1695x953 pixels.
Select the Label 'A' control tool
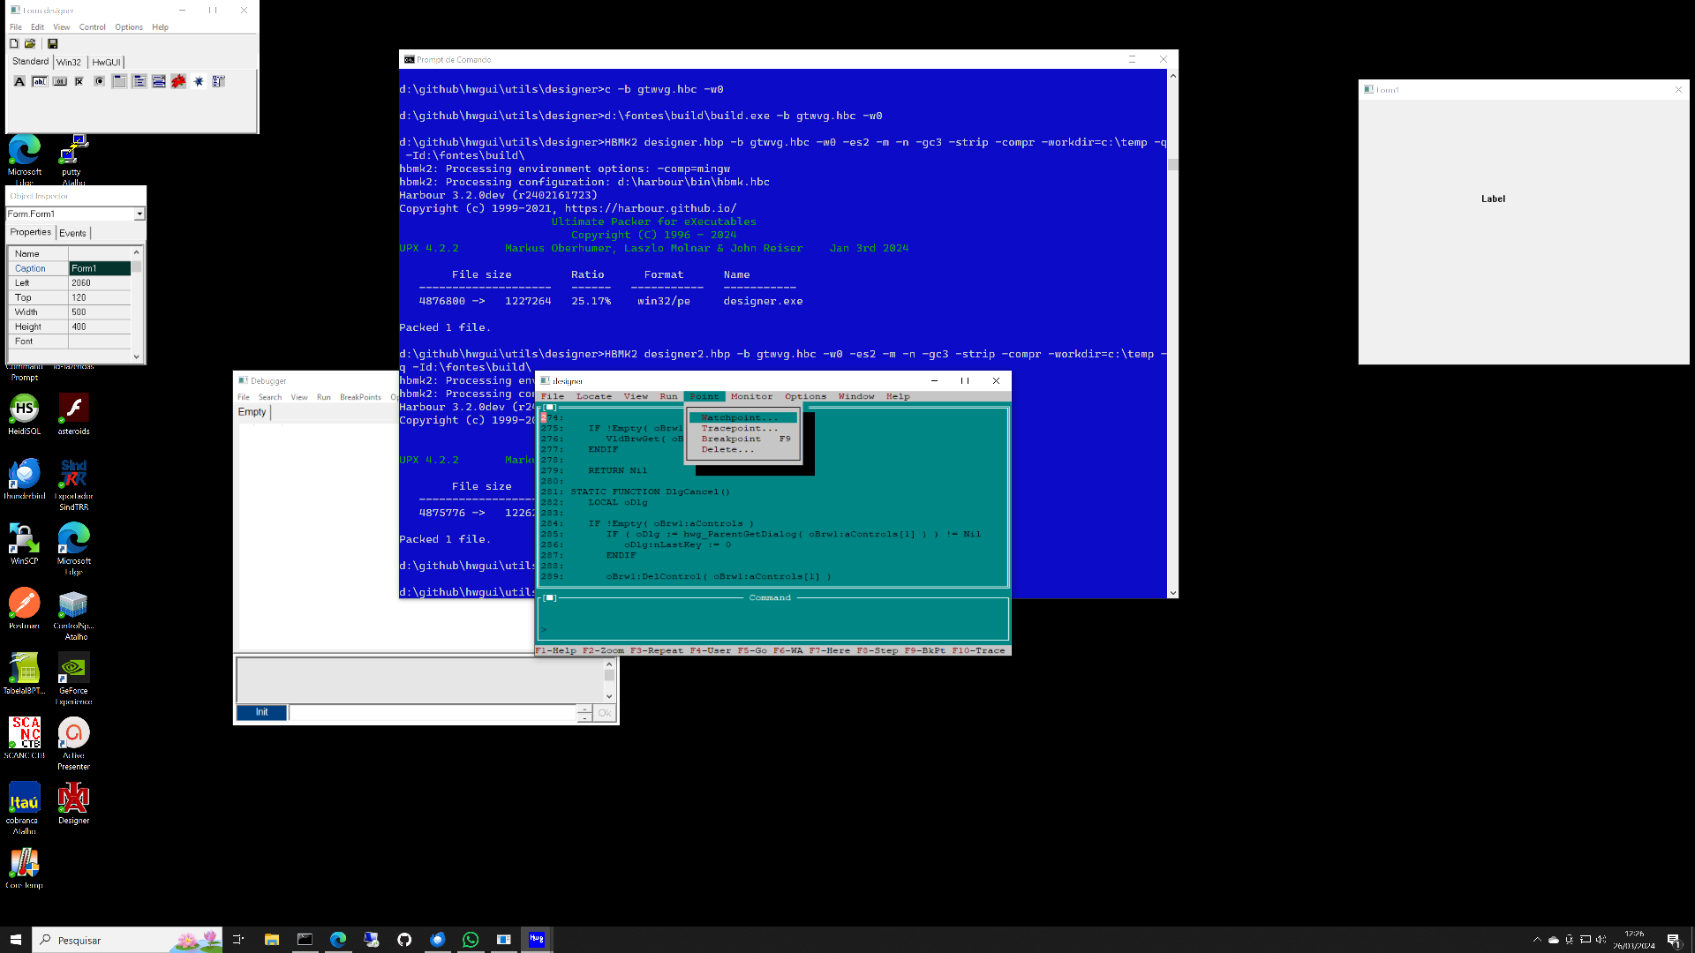coord(19,81)
